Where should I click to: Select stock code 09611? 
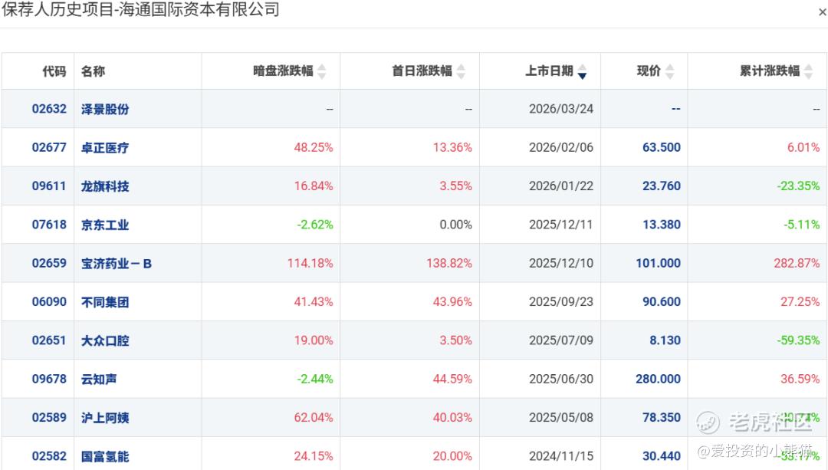click(49, 186)
